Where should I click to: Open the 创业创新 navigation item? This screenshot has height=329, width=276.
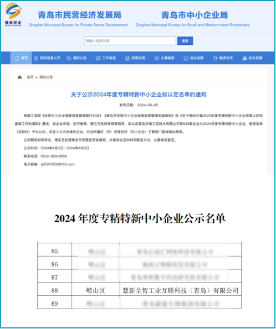(x=194, y=58)
